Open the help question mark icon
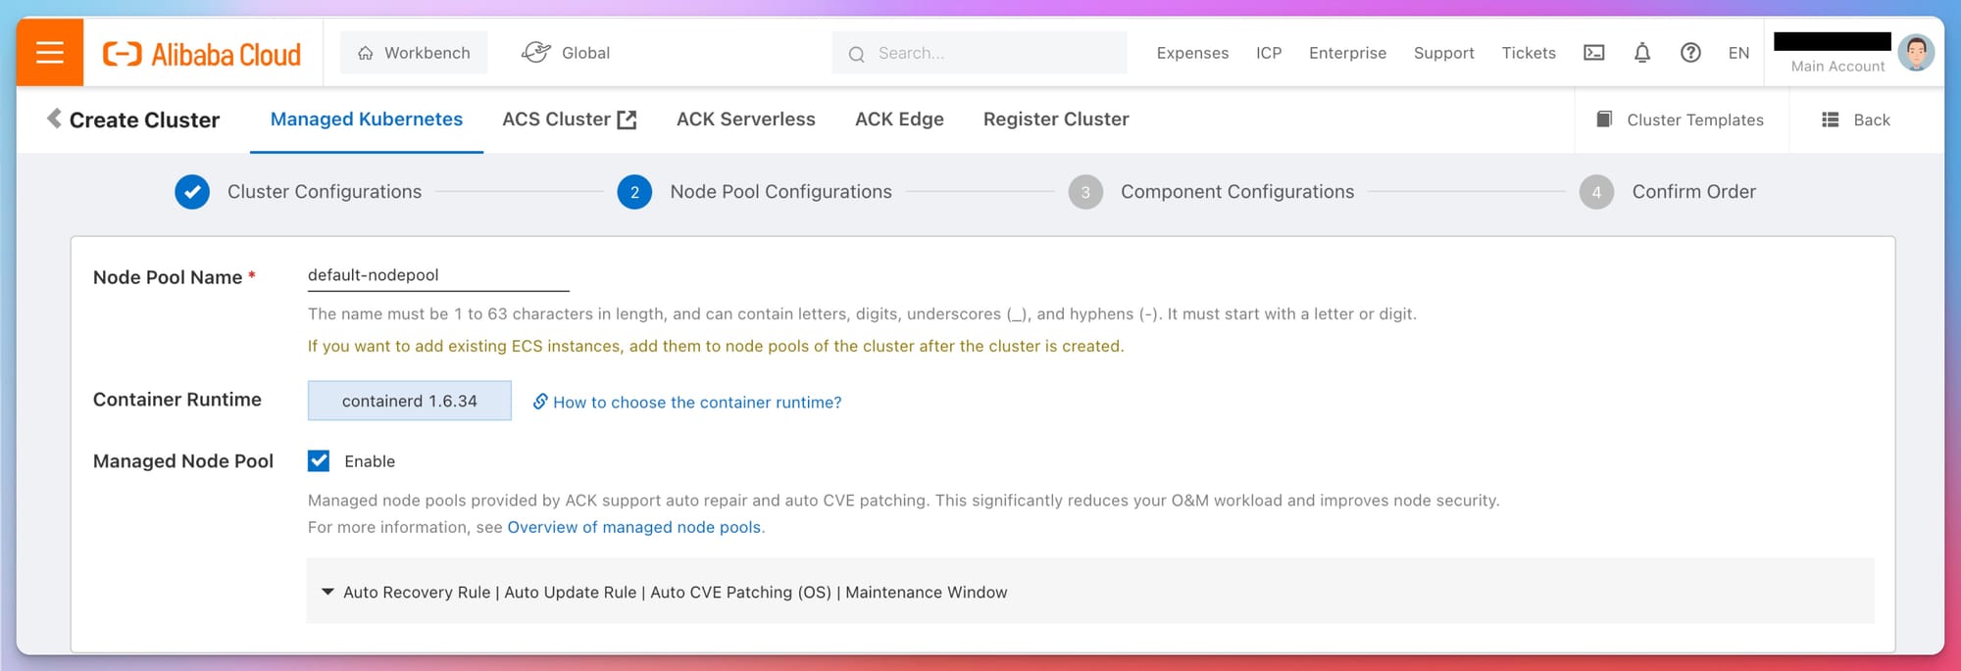The height and width of the screenshot is (671, 1961). [1690, 53]
